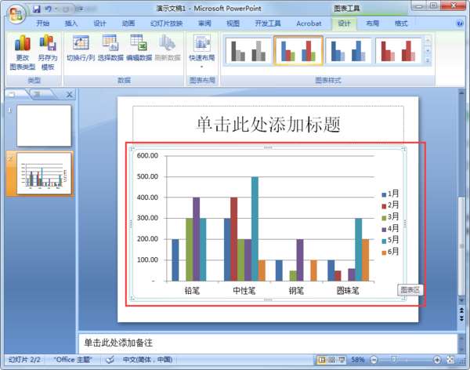The image size is (470, 370).
Task: Close the slides pane with X
Action: (69, 95)
